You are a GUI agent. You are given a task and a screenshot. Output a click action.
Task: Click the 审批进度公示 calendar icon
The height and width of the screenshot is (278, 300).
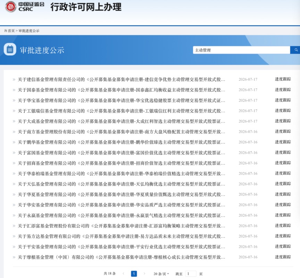click(10, 49)
